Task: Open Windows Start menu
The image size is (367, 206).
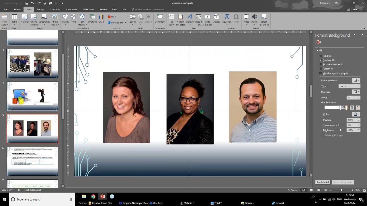Action: tap(5, 199)
